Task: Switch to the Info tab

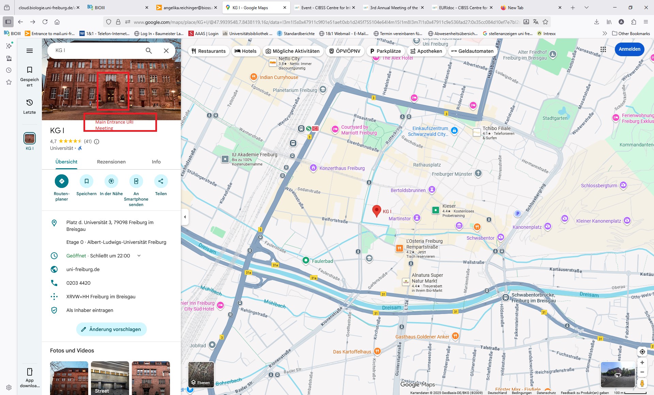Action: coord(156,162)
